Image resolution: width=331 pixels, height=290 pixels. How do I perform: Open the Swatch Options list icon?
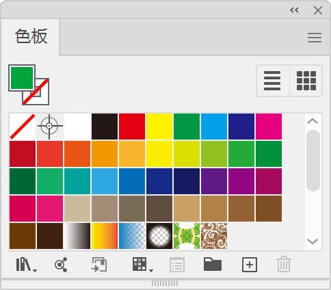click(177, 265)
